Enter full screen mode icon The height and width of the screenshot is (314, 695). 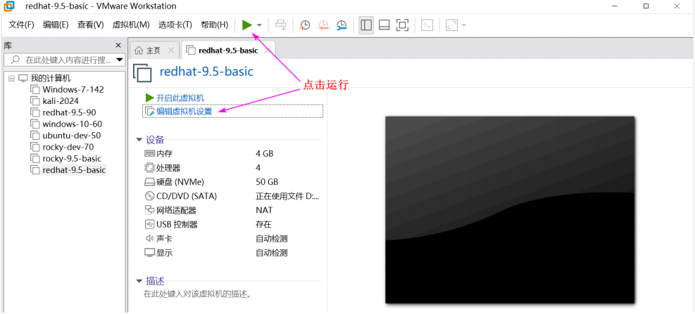click(x=402, y=25)
